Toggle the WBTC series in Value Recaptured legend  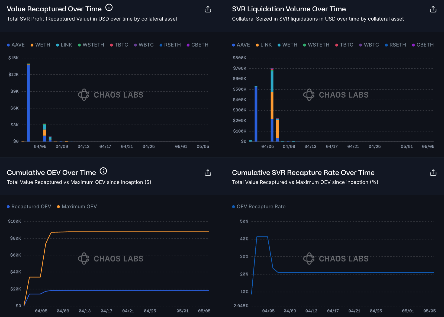pyautogui.click(x=144, y=45)
